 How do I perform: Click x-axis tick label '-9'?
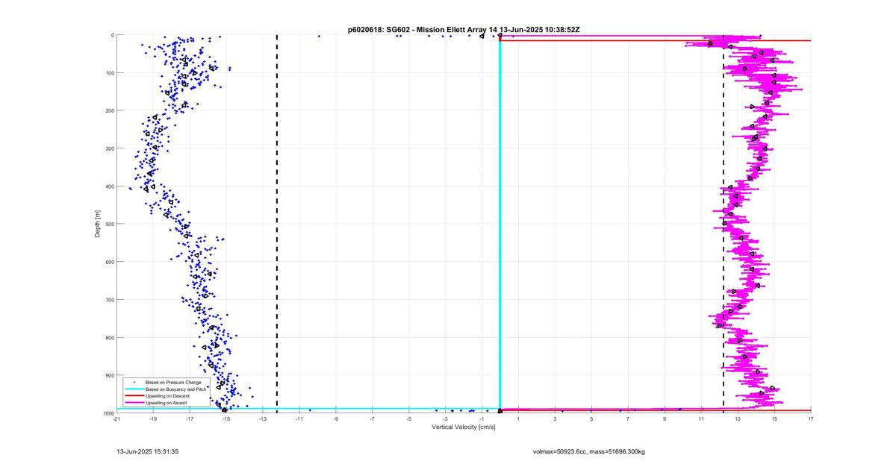coord(336,419)
